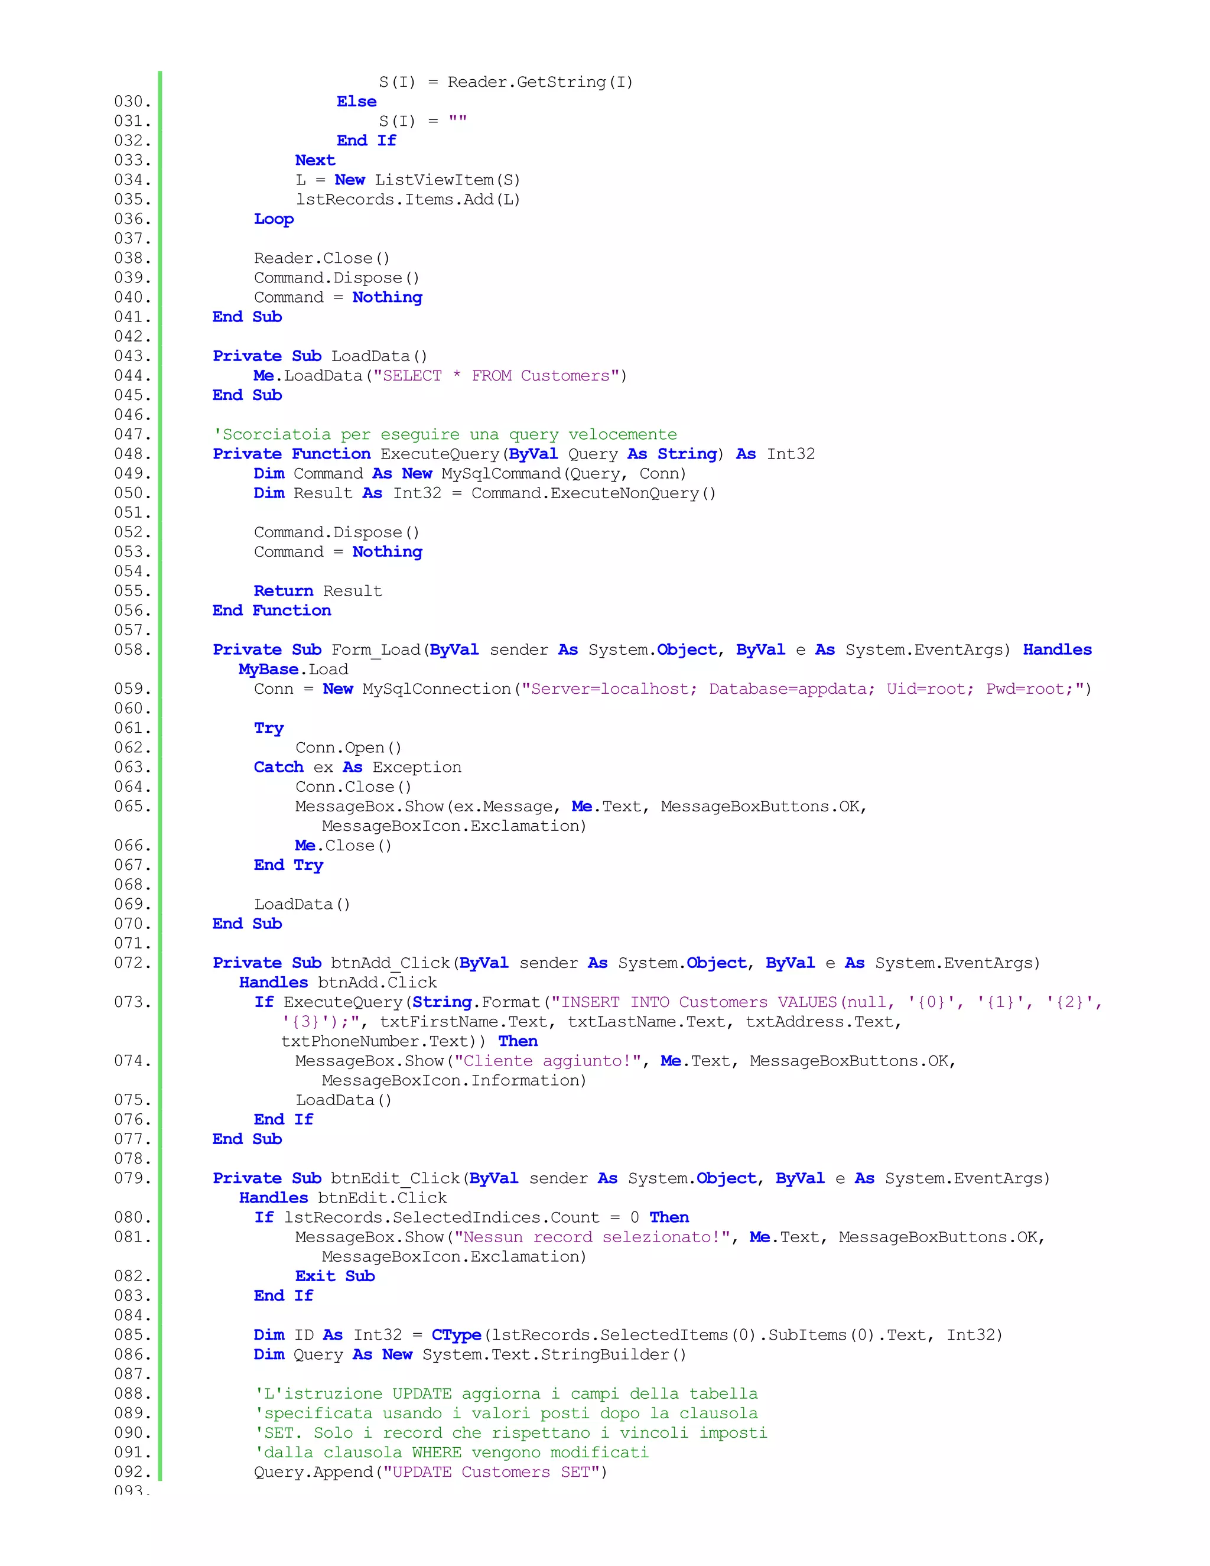Click "End Try" on line 067
The width and height of the screenshot is (1210, 1566).
288,866
